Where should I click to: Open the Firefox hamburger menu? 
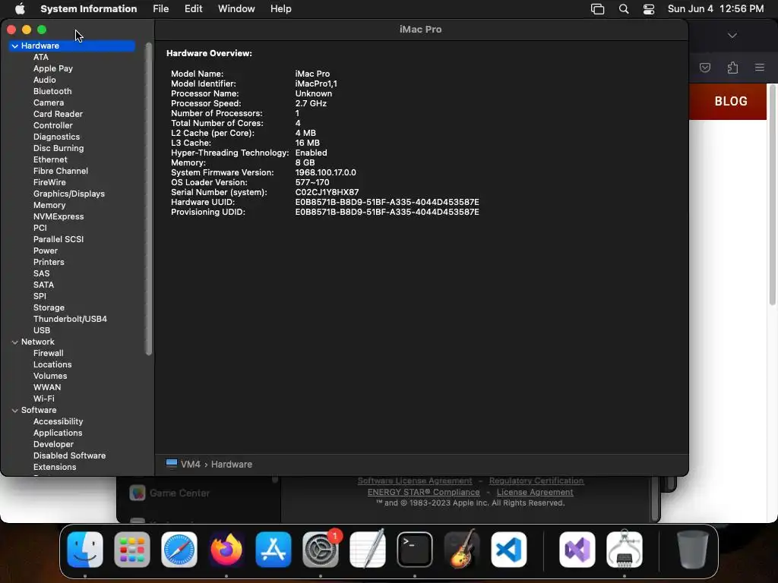pos(760,68)
